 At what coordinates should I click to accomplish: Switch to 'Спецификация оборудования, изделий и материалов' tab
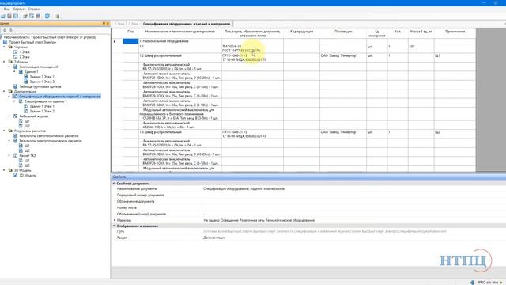(187, 24)
